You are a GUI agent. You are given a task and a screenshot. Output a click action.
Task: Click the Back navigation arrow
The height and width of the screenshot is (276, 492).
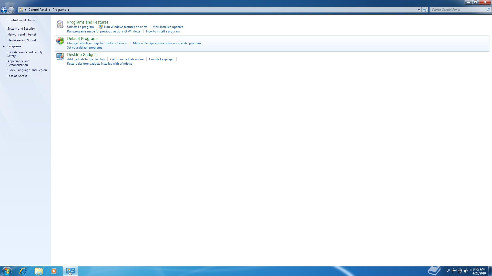click(4, 10)
